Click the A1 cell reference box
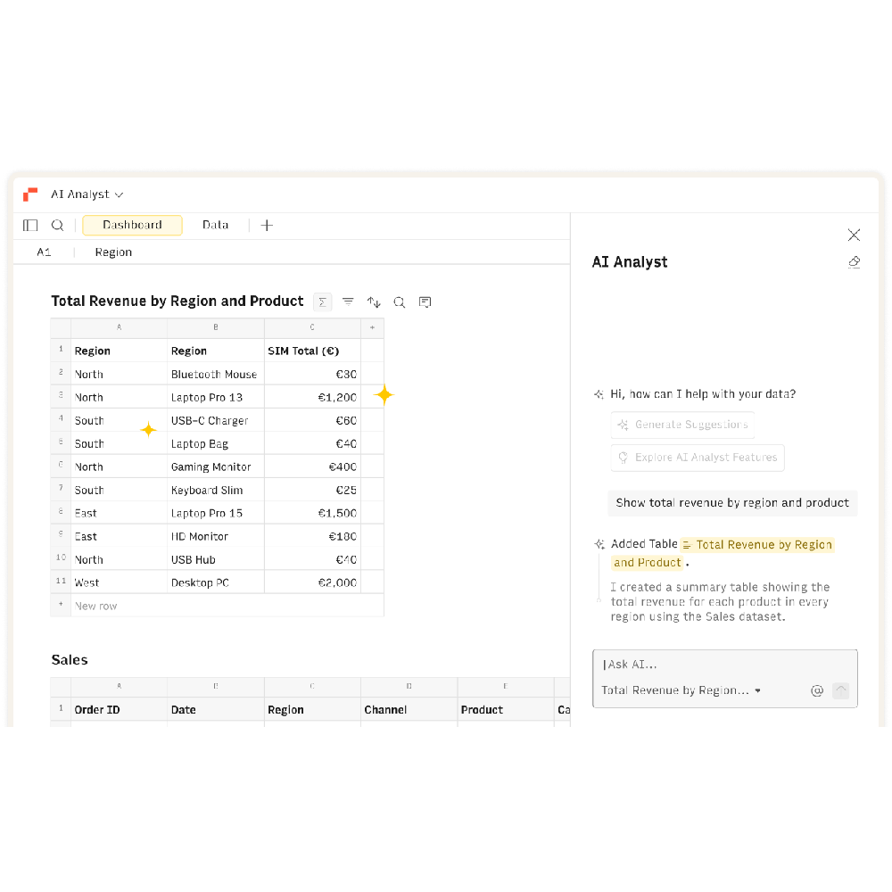892x892 pixels. point(44,252)
